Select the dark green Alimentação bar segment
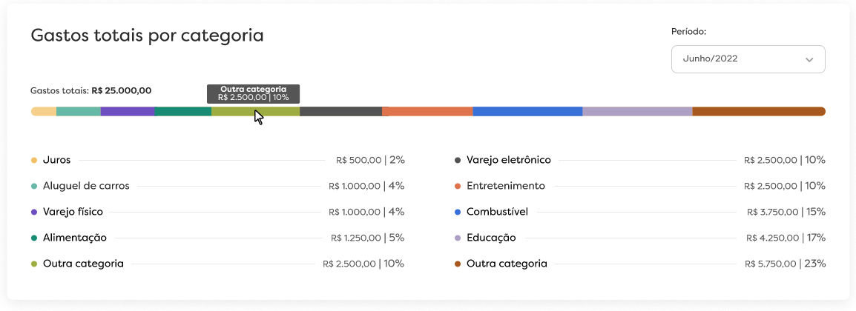 pyautogui.click(x=183, y=112)
